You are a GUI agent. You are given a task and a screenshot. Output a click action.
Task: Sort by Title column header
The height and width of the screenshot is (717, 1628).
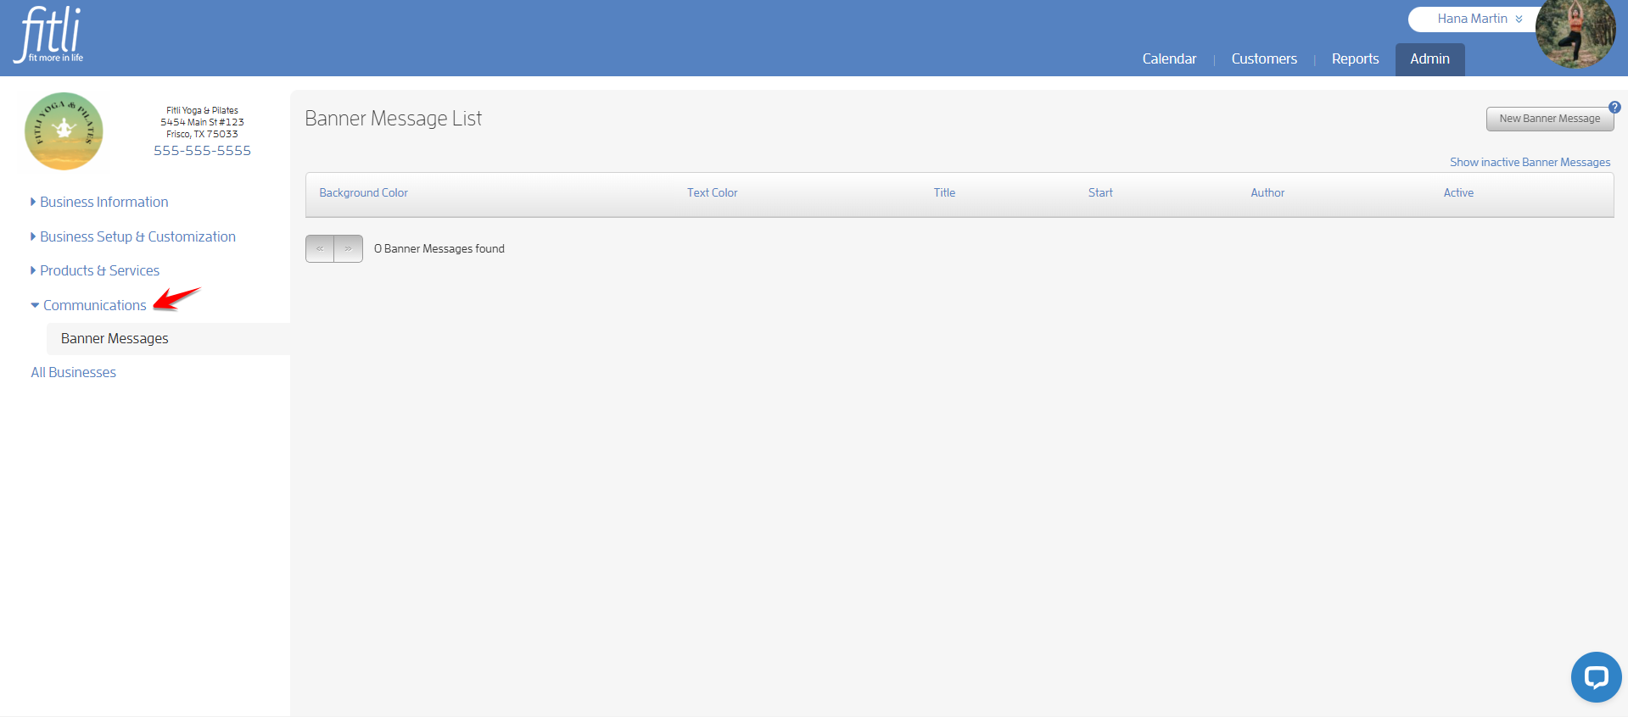pos(944,192)
